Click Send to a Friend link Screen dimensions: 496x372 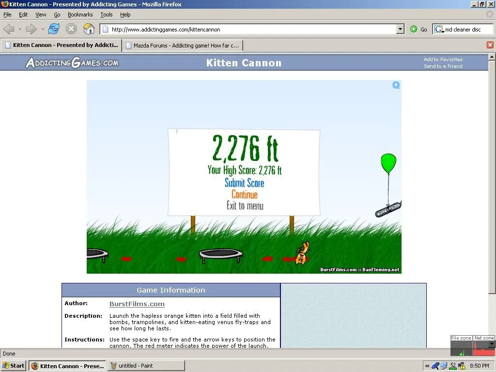point(443,66)
